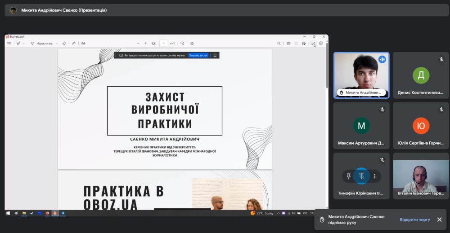Image resolution: width=450 pixels, height=233 pixels.
Task: Zoom out with the minus button
Action: (138, 44)
